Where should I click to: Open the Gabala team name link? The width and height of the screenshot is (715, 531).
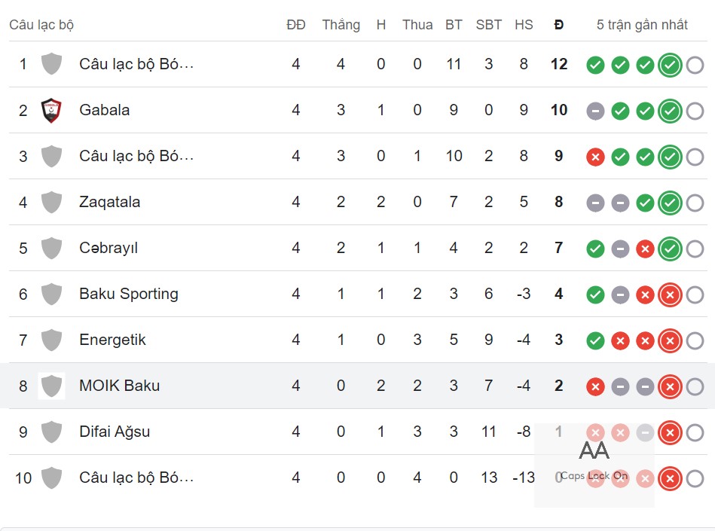[x=104, y=110]
